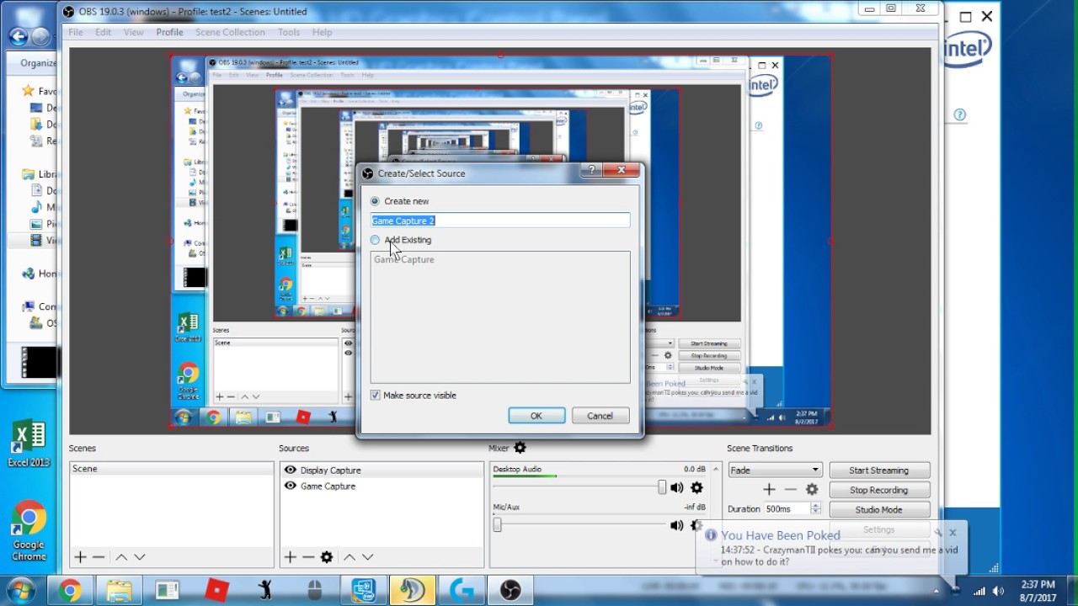Open Mixer settings gear next to Mixer label
Image resolution: width=1078 pixels, height=606 pixels.
(x=520, y=448)
